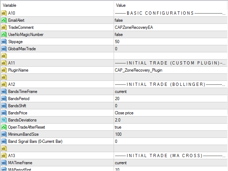
Task: Toggle UseNoMagicNumber false value
Action: pos(171,35)
